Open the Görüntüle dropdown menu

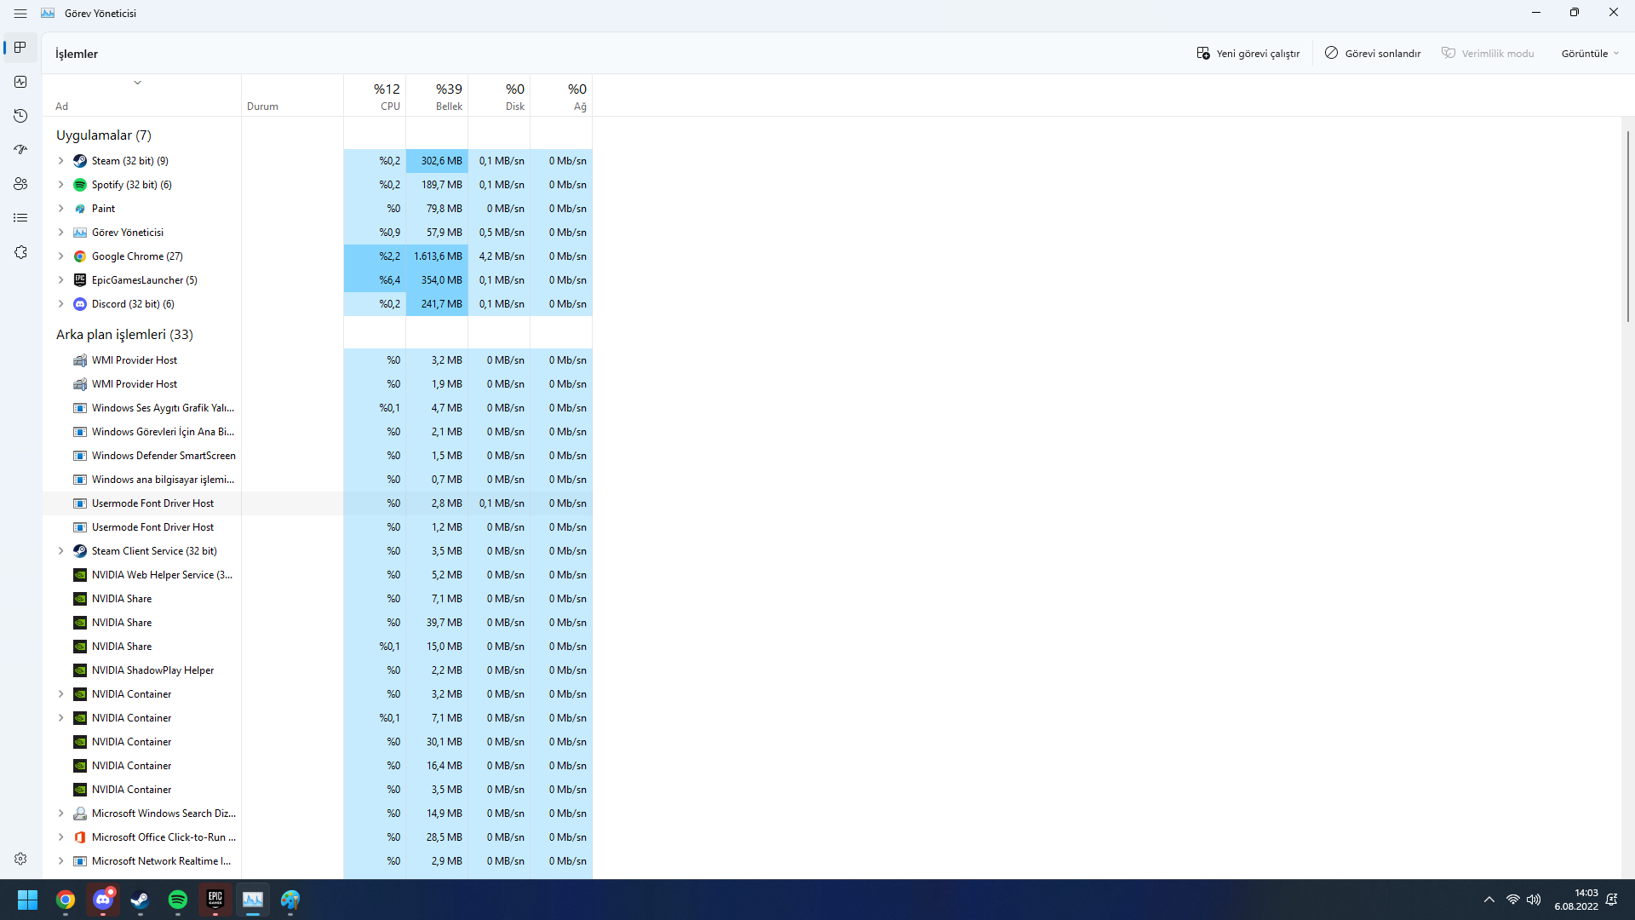pos(1589,54)
